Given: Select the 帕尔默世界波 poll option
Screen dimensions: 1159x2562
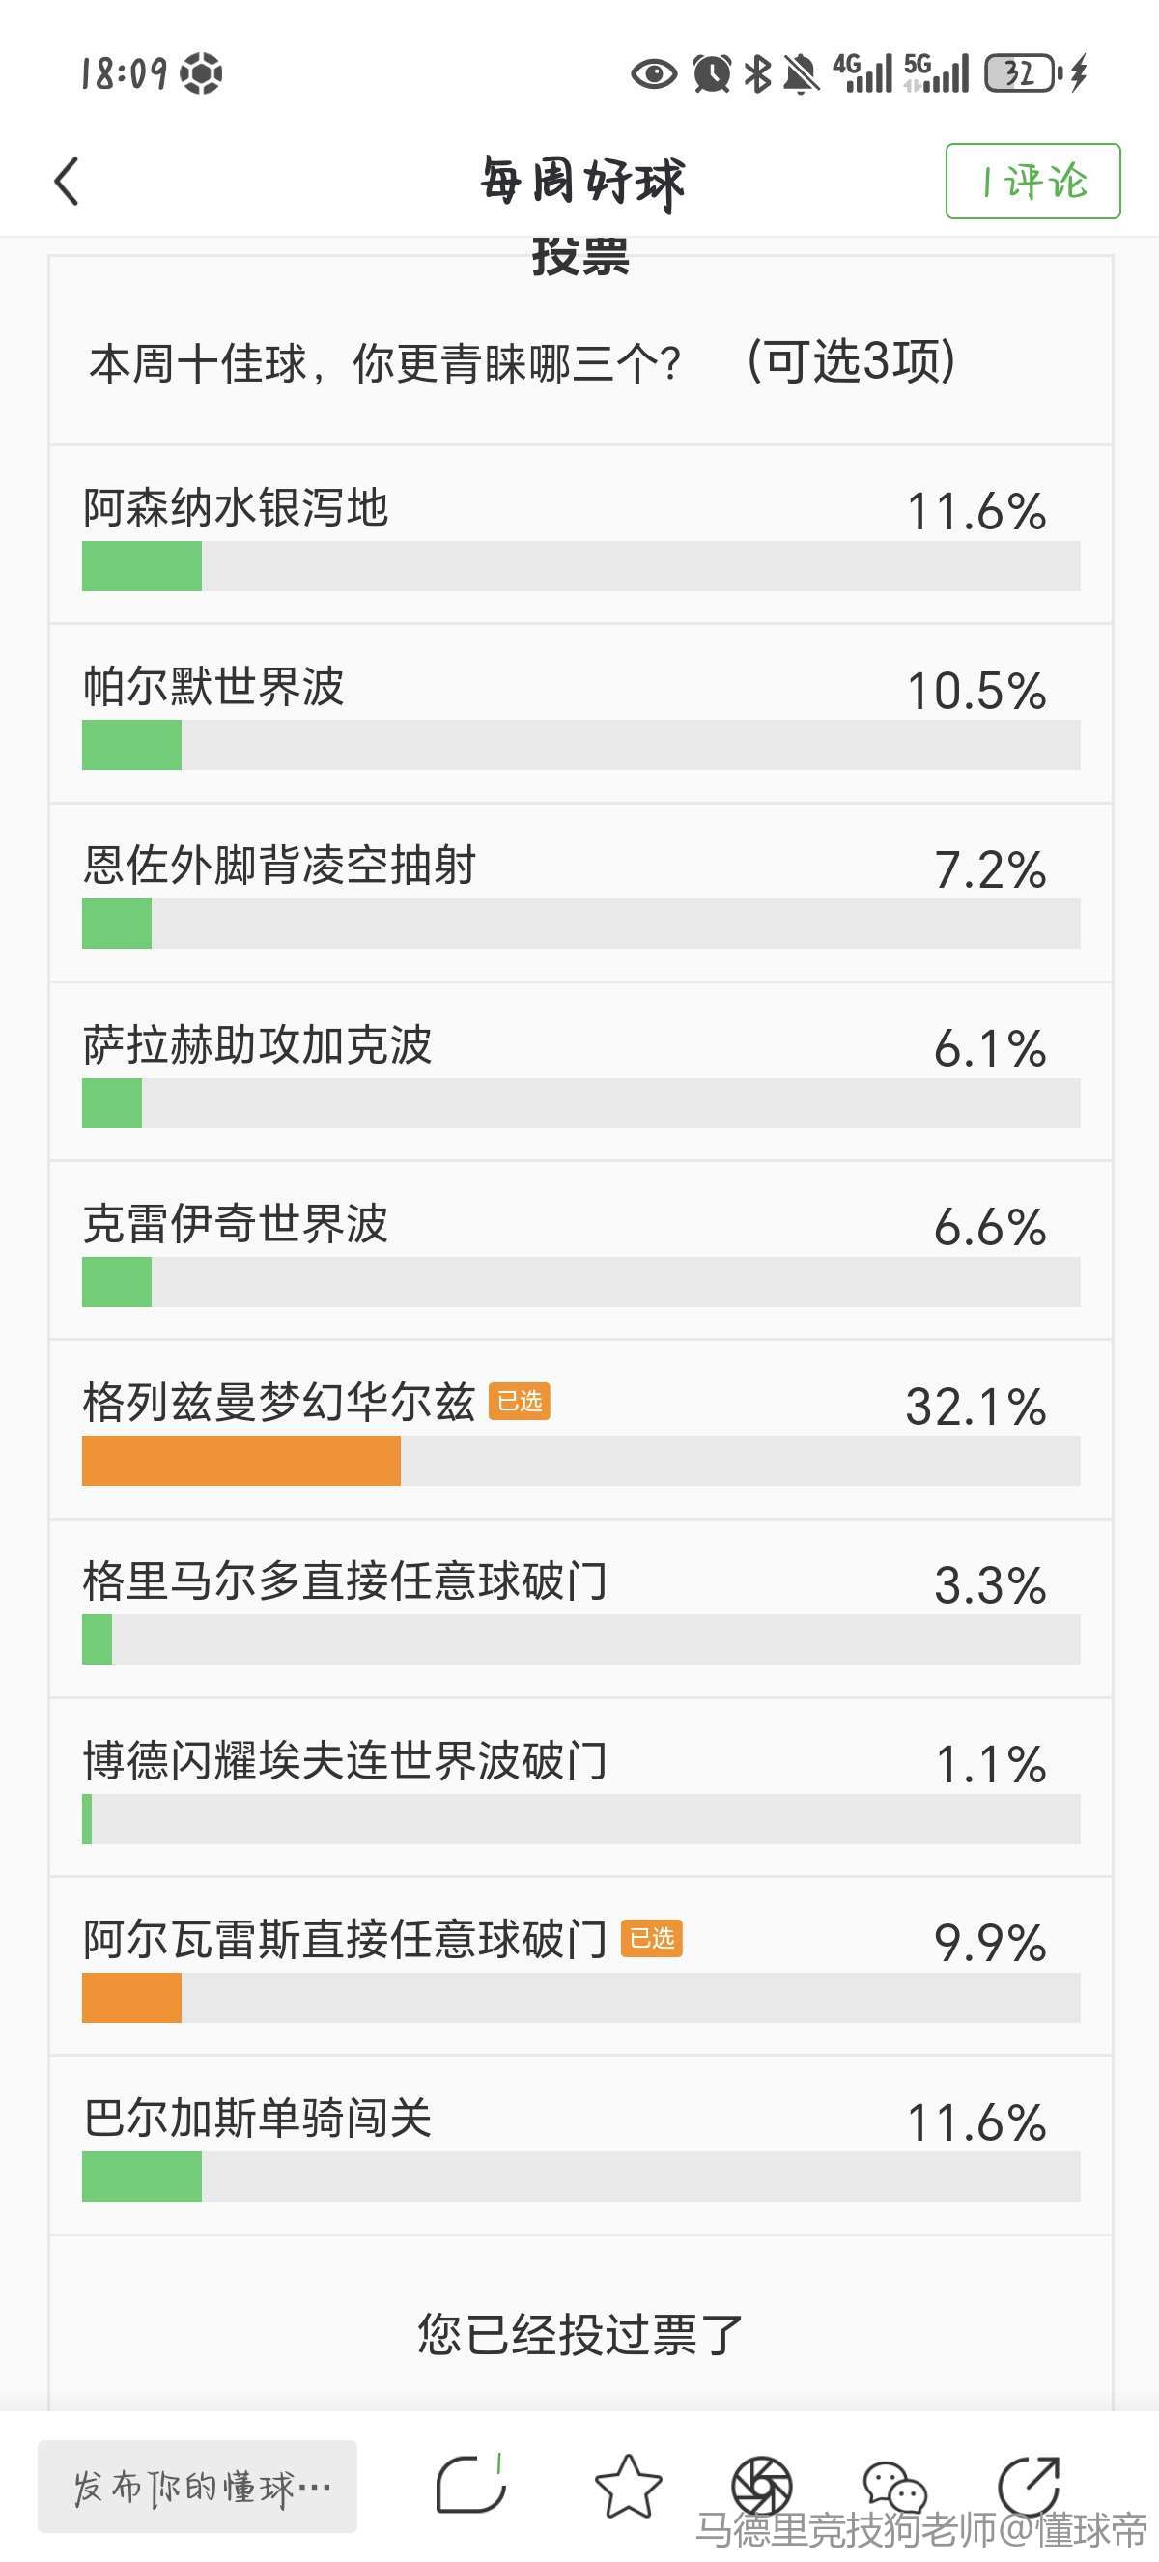Looking at the screenshot, I should pos(580,714).
